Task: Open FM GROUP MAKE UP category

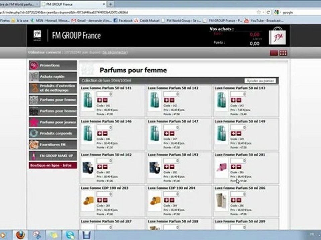Action: [x=53, y=156]
